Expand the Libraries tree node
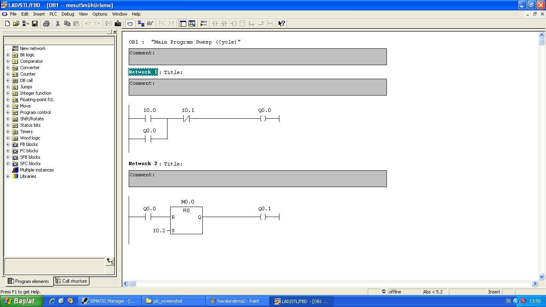 tap(8, 176)
